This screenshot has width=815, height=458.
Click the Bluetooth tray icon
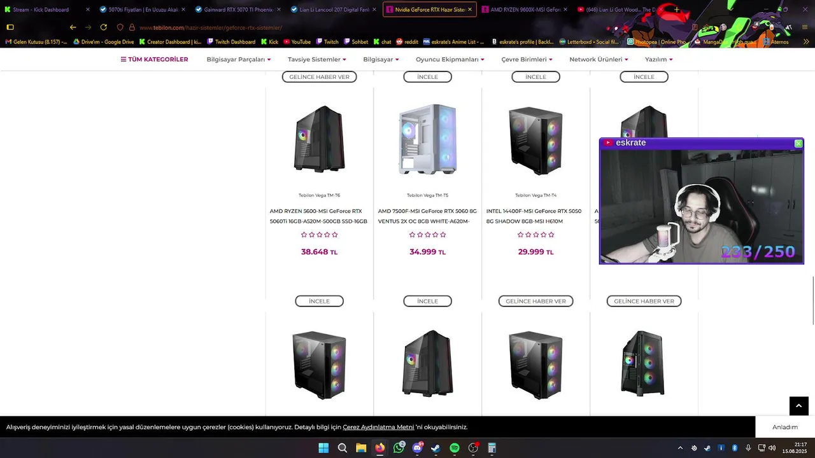tap(734, 448)
